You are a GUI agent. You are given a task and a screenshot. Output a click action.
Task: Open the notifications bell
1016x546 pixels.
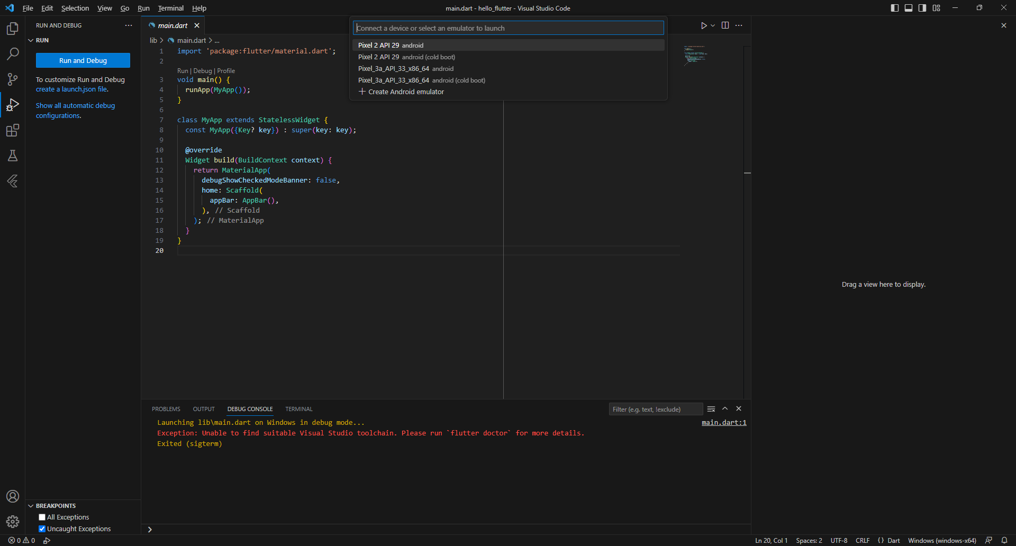pyautogui.click(x=1004, y=541)
